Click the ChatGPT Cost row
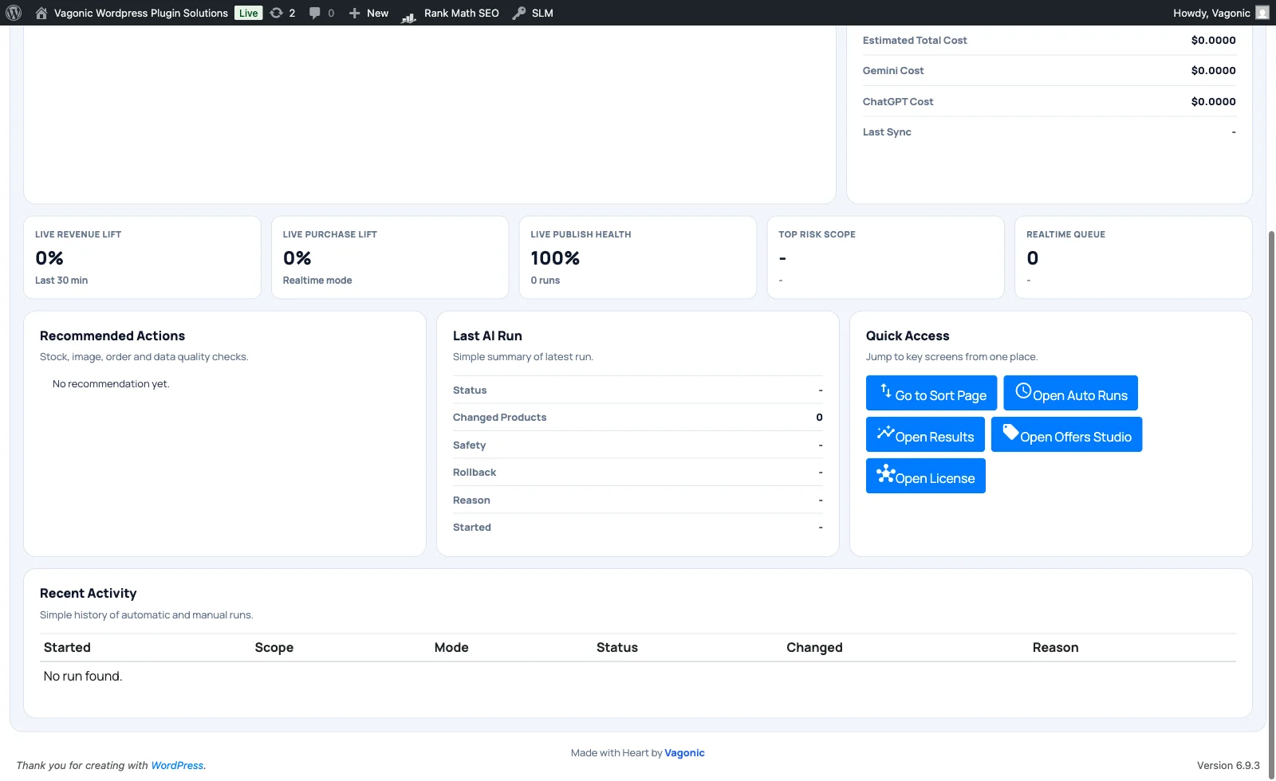The width and height of the screenshot is (1276, 781). click(1050, 101)
